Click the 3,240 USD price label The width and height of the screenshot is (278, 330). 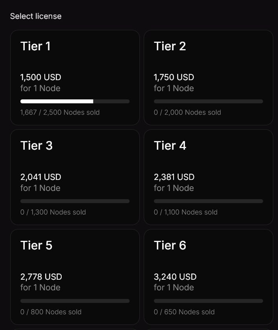(175, 277)
